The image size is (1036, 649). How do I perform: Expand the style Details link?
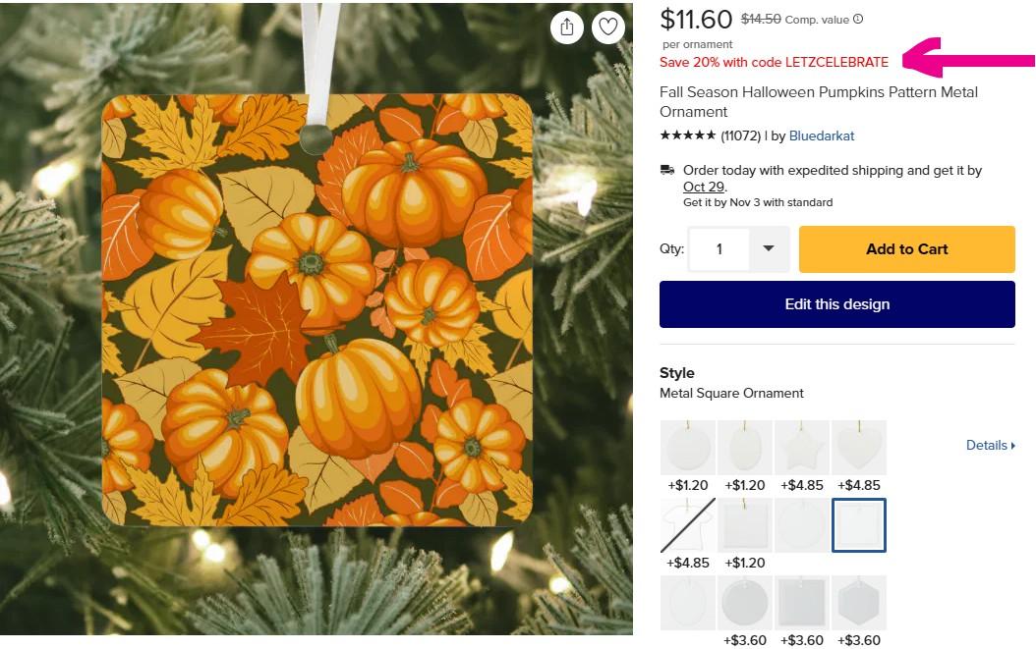click(990, 446)
